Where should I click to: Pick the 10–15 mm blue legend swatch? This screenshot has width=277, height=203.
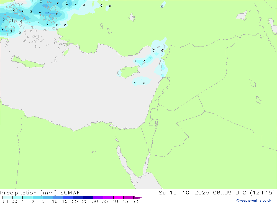(x=58, y=197)
